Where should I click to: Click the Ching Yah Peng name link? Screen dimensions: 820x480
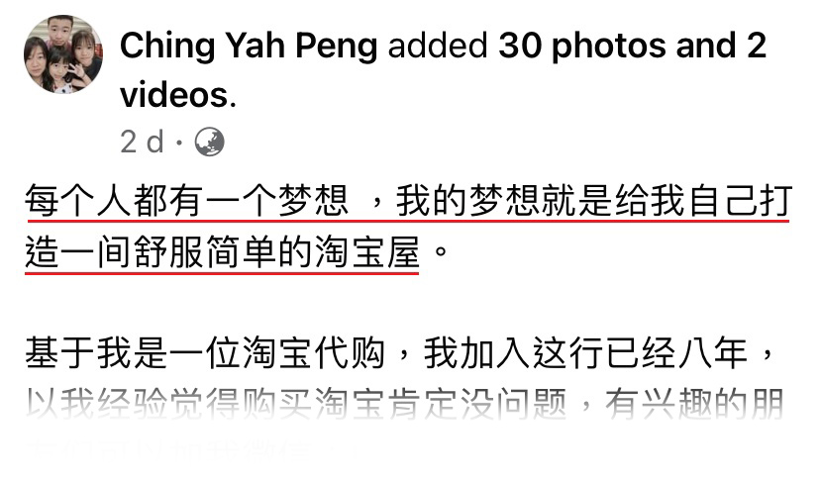[x=249, y=46]
